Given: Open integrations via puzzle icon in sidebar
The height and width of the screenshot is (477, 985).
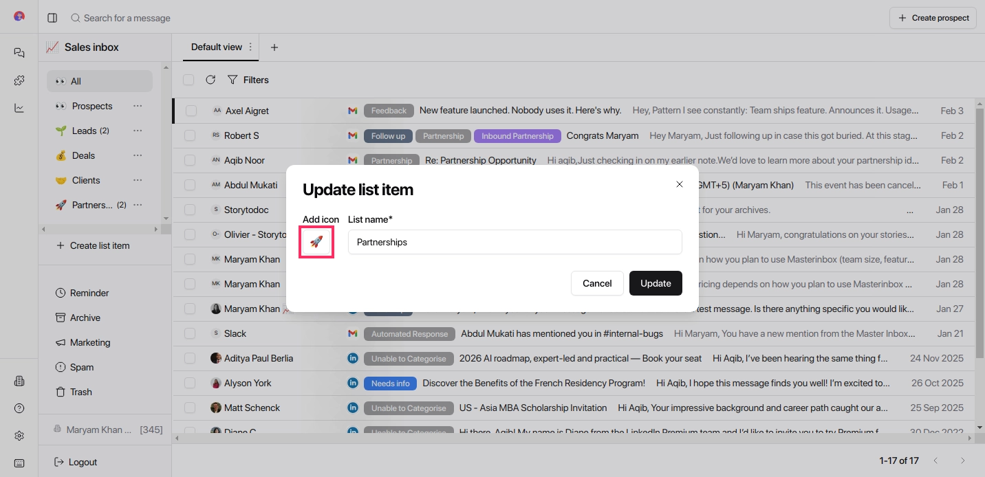Looking at the screenshot, I should [19, 80].
